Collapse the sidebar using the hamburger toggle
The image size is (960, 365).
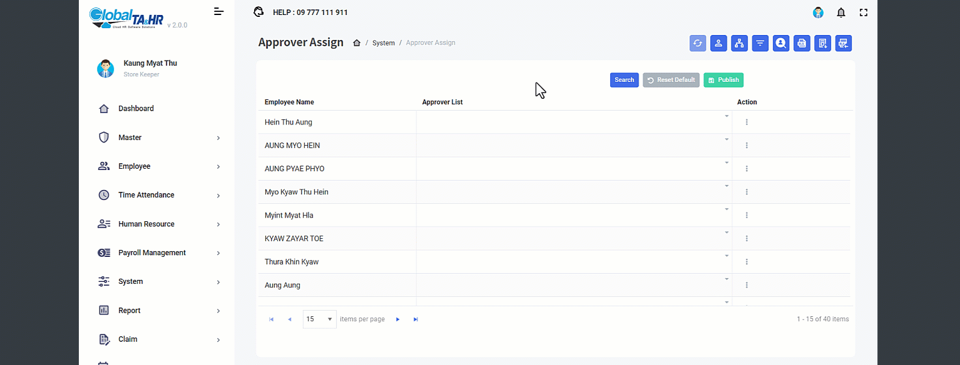point(218,11)
